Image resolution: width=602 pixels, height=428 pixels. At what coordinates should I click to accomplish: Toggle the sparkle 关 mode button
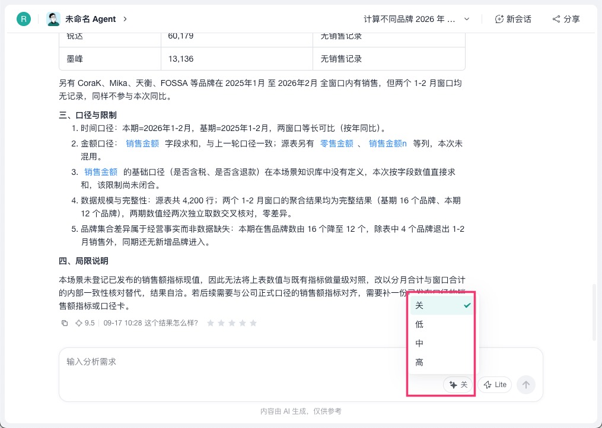point(458,385)
